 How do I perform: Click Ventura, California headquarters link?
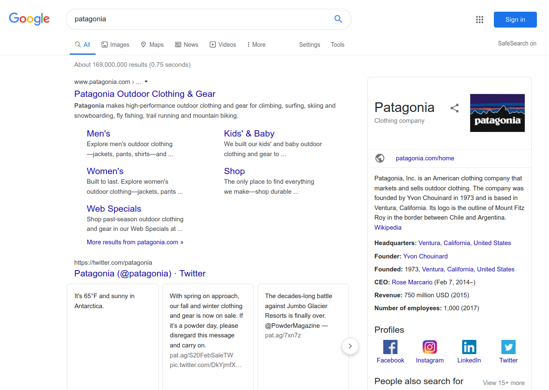point(465,243)
